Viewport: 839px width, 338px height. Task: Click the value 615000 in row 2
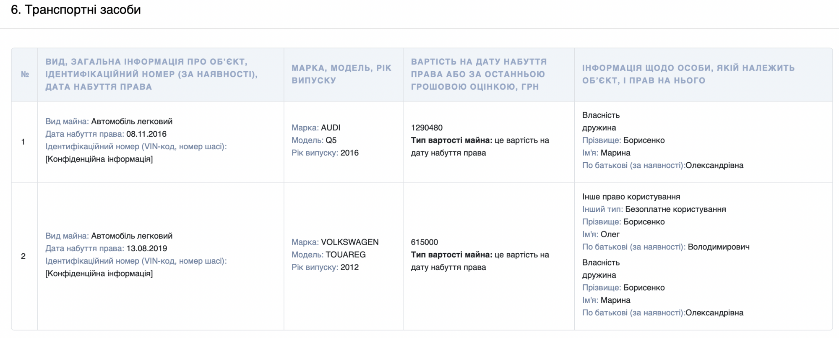(x=425, y=242)
